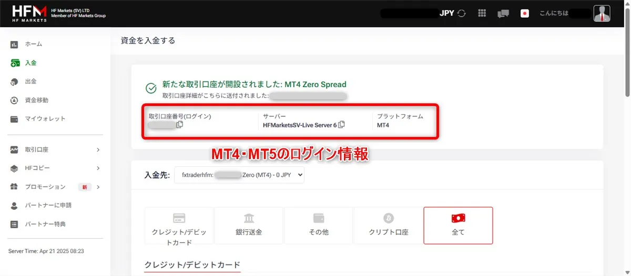This screenshot has width=631, height=276.
Task: Click the HFM HF Markets logo
Action: (x=29, y=13)
